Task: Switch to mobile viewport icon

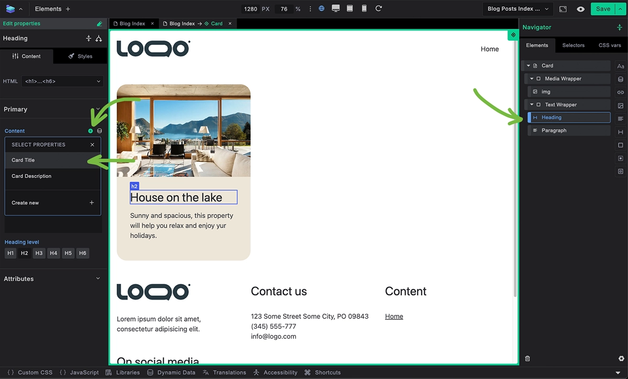Action: tap(364, 9)
